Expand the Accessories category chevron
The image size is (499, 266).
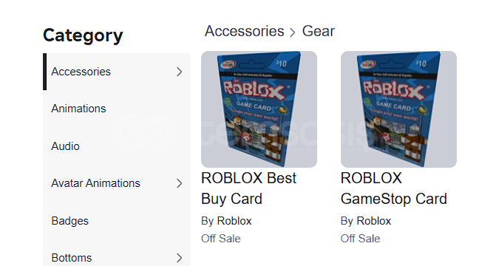coord(180,72)
